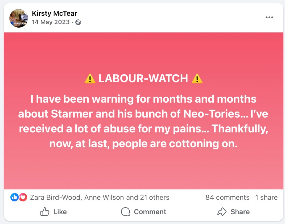Click the warning emoji after LABOUR-WATCH
The height and width of the screenshot is (224, 285).
197,79
